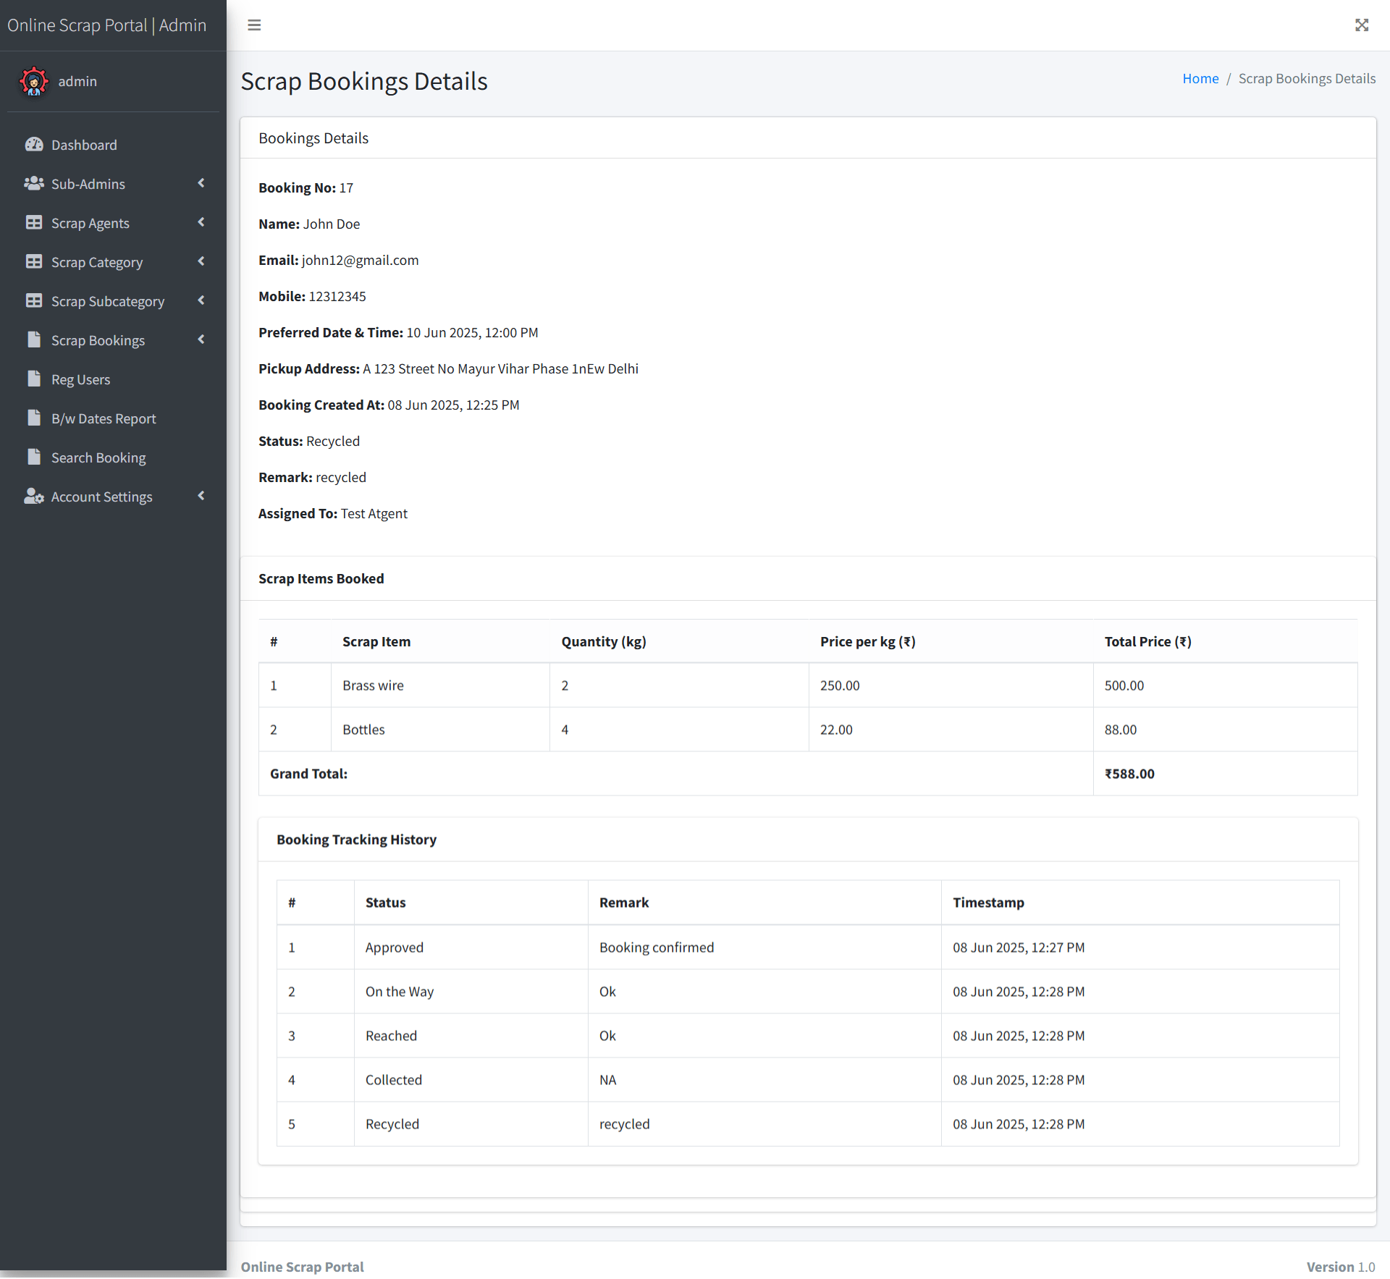Click the Scrap Bookings document icon
This screenshot has height=1279, width=1390.
[34, 340]
